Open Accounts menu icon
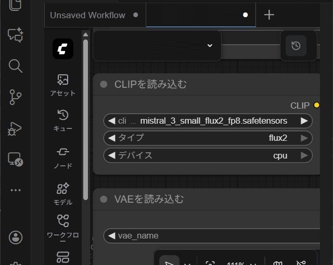The width and height of the screenshot is (333, 265). point(16,237)
